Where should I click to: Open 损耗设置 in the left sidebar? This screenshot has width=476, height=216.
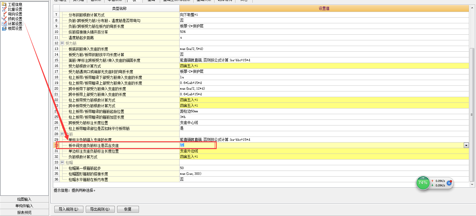[15, 19]
